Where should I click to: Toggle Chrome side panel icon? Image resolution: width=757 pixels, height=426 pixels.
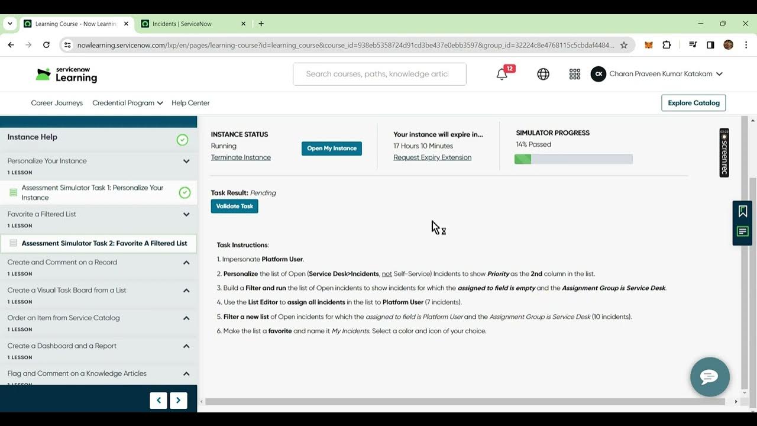click(x=710, y=45)
